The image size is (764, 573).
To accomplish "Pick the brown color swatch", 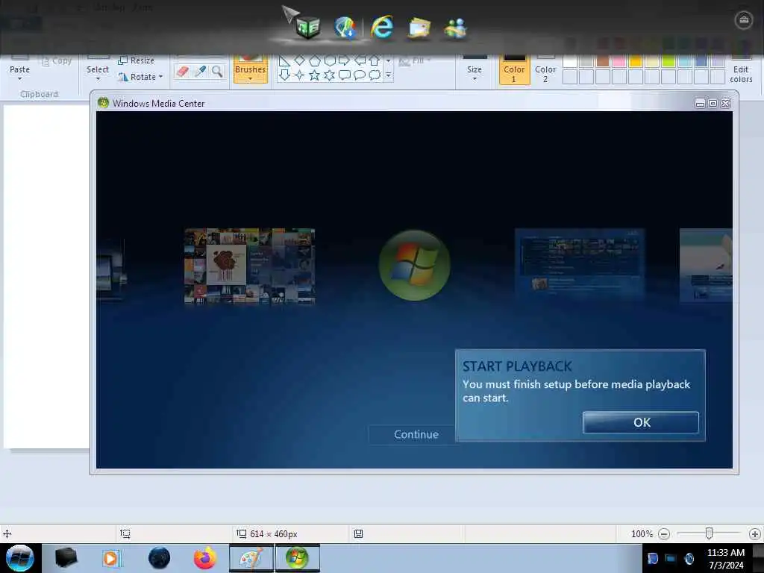I will (603, 61).
